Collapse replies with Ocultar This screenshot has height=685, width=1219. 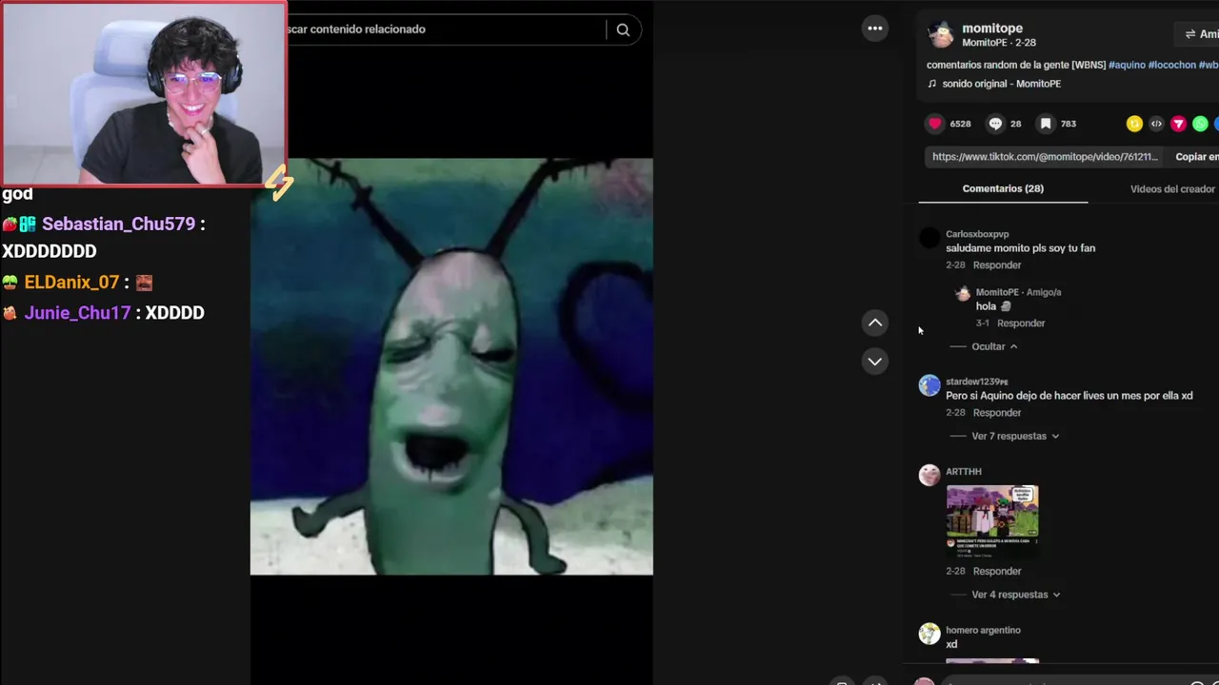(994, 346)
